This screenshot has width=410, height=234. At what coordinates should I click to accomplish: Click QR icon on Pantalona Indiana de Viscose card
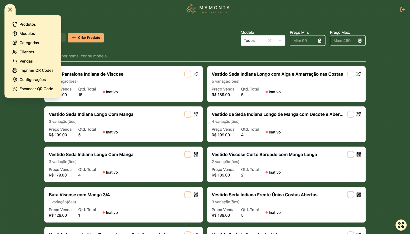[196, 74]
